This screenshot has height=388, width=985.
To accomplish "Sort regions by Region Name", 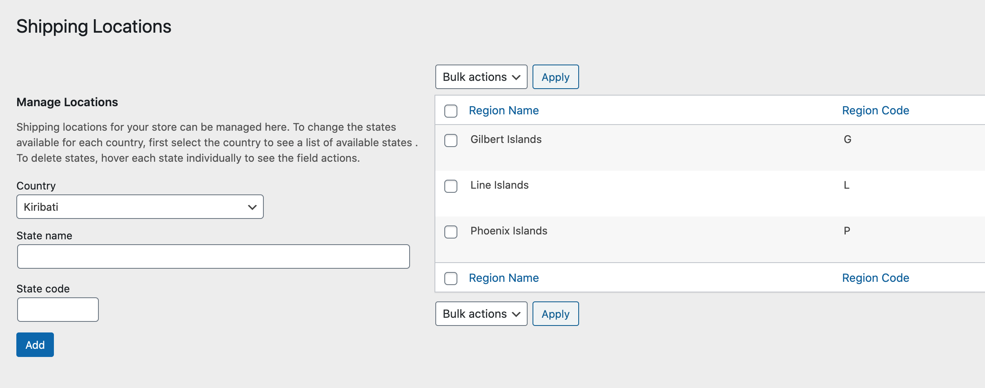I will click(504, 110).
